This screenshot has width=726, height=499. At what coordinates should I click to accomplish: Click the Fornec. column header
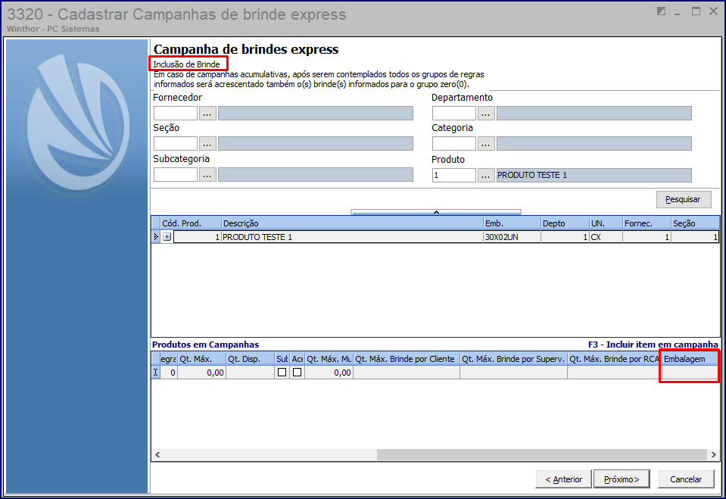pyautogui.click(x=647, y=223)
